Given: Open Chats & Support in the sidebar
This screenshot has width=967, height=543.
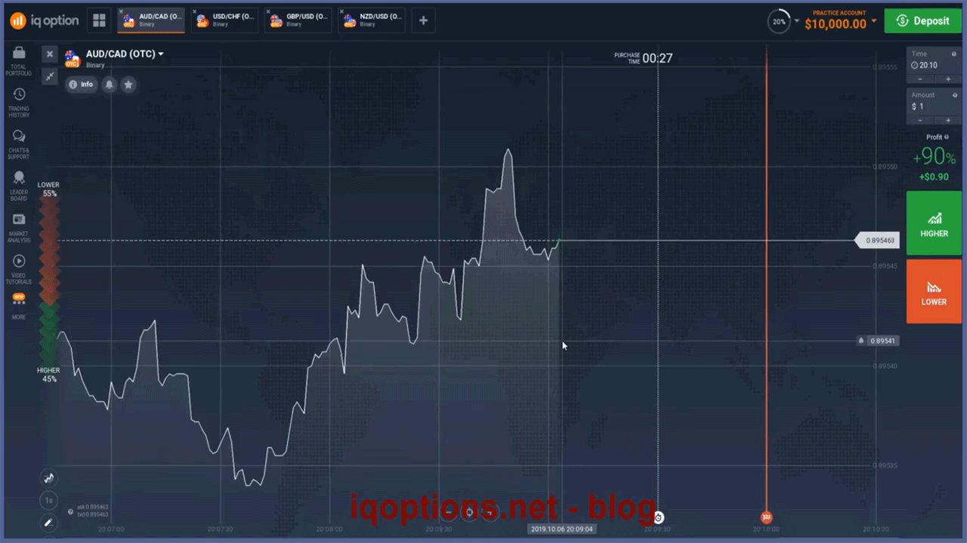Looking at the screenshot, I should pyautogui.click(x=19, y=144).
